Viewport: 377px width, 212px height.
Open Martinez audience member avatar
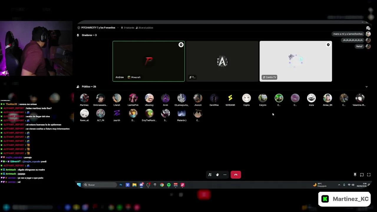pos(84,98)
